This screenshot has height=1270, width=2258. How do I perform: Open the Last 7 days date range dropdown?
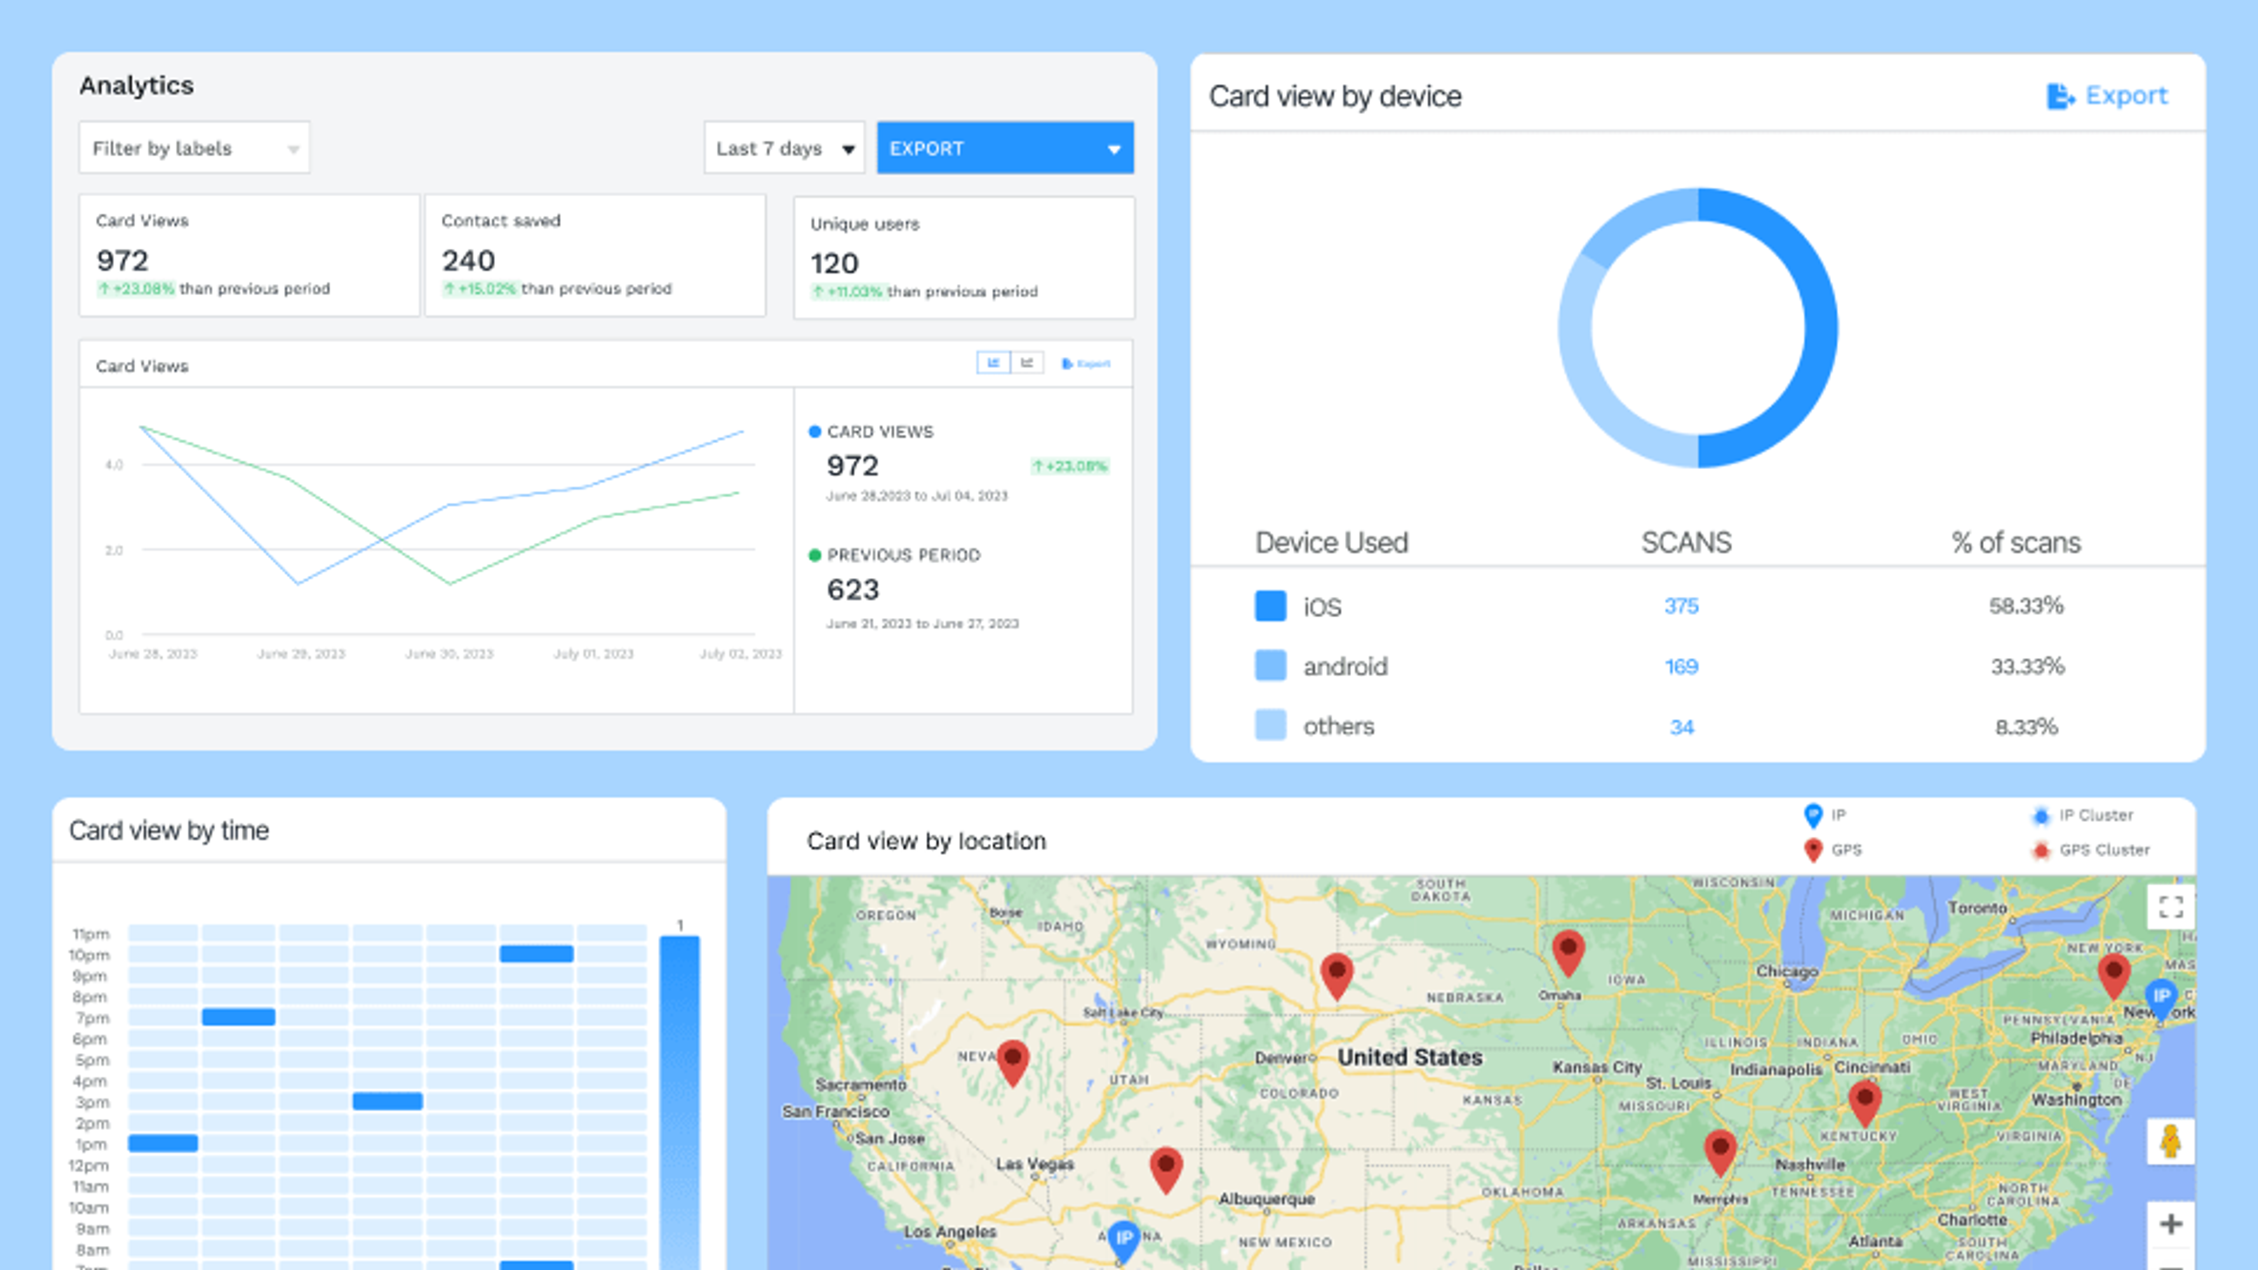tap(784, 148)
